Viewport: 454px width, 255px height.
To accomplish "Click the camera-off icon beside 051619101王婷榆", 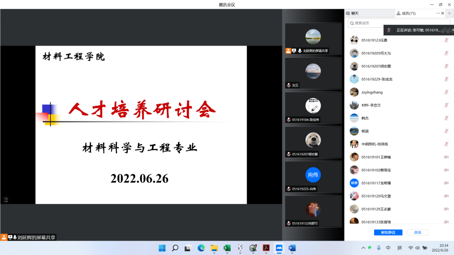I will tap(446, 157).
